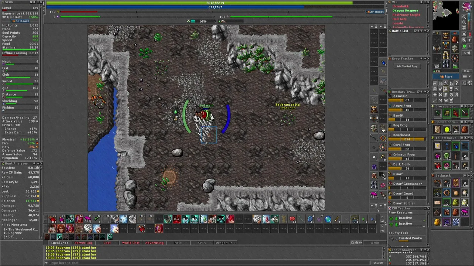Select the letter envelope in Backpack
Screen dimensions: 474x266
pos(437,202)
